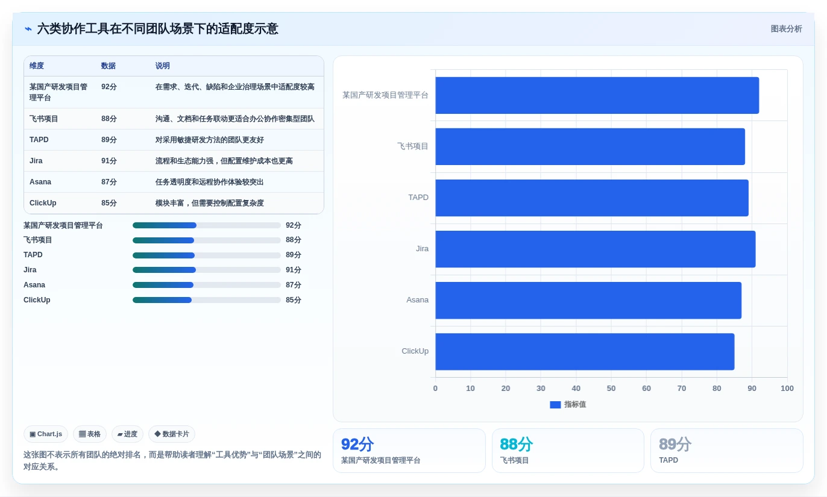Click the ClickUp axis label in chart
Viewport: 827px width, 497px height.
[x=415, y=351]
